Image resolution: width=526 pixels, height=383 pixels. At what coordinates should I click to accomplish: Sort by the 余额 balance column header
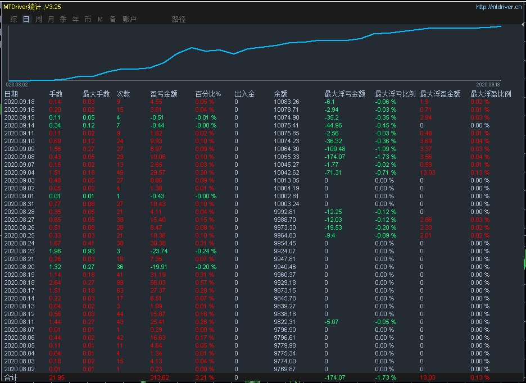point(280,94)
